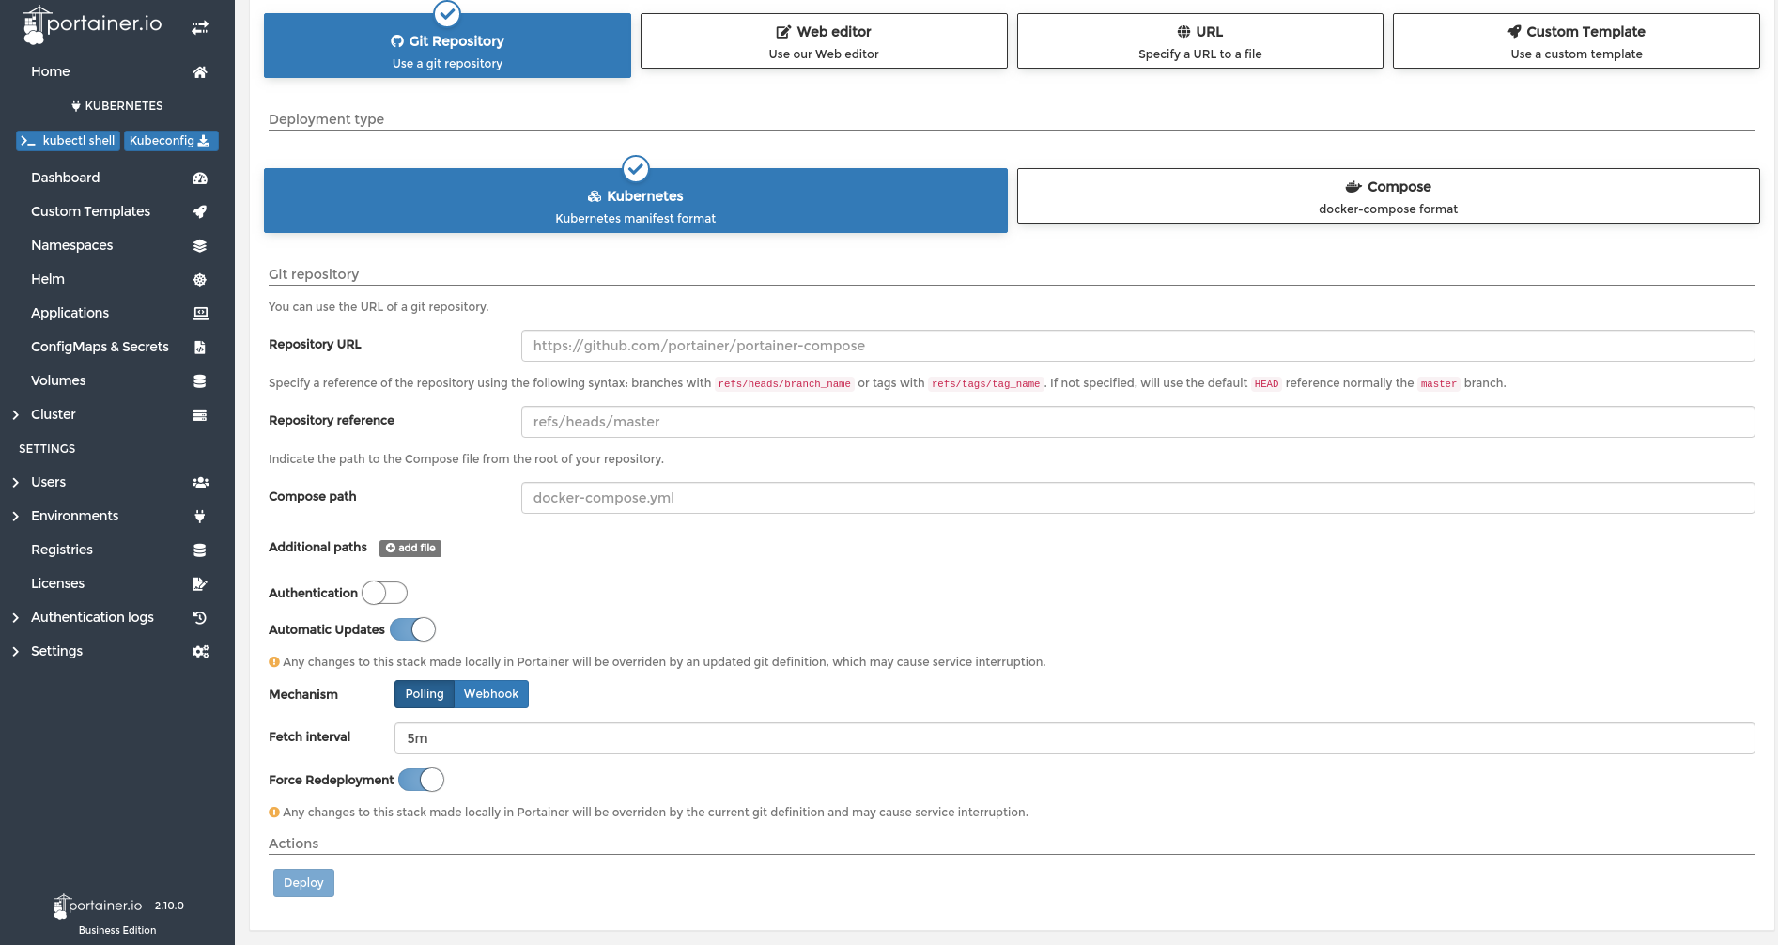Click the Applications laptop icon
1778x945 pixels.
(x=200, y=314)
